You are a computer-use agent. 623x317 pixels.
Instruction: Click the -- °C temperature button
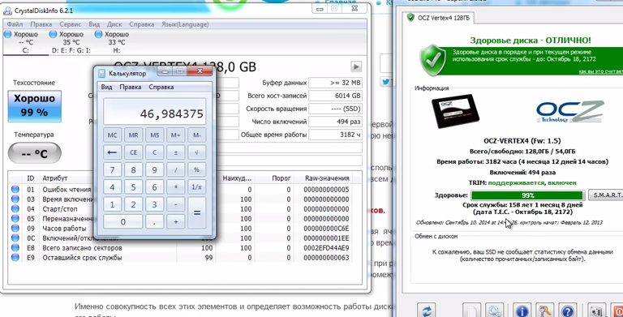click(x=35, y=153)
